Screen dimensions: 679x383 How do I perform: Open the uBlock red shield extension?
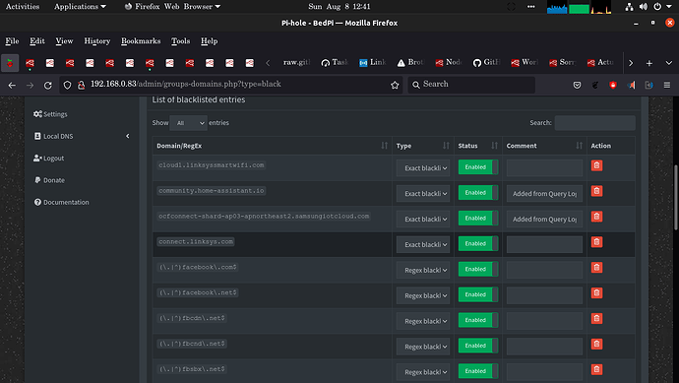point(613,85)
